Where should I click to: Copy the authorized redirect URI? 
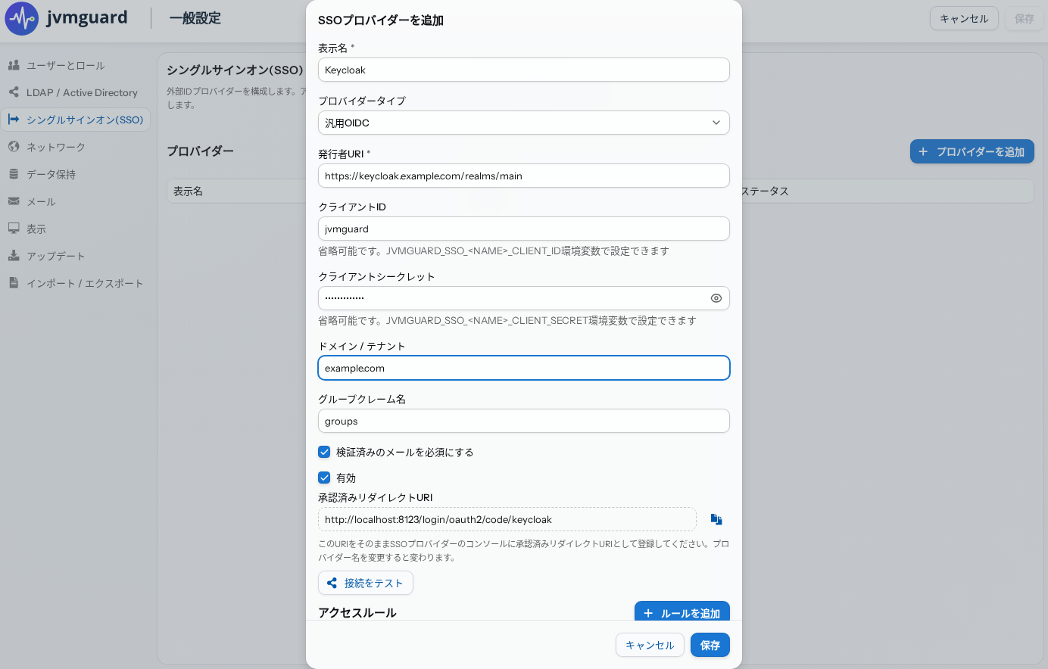(x=716, y=519)
